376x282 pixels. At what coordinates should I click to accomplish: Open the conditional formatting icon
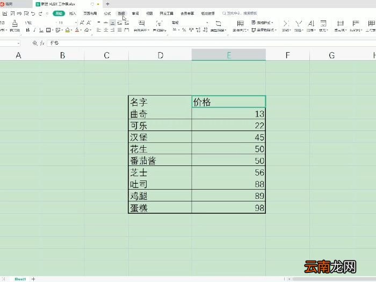(240, 24)
